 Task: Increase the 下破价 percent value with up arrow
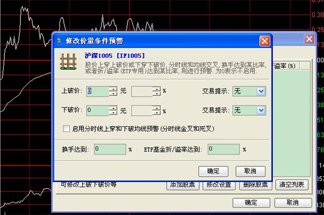point(157,108)
